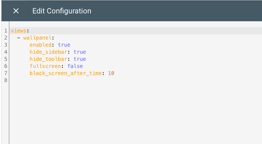Click the 'fullscreen' key
262x144 pixels.
click(45, 66)
